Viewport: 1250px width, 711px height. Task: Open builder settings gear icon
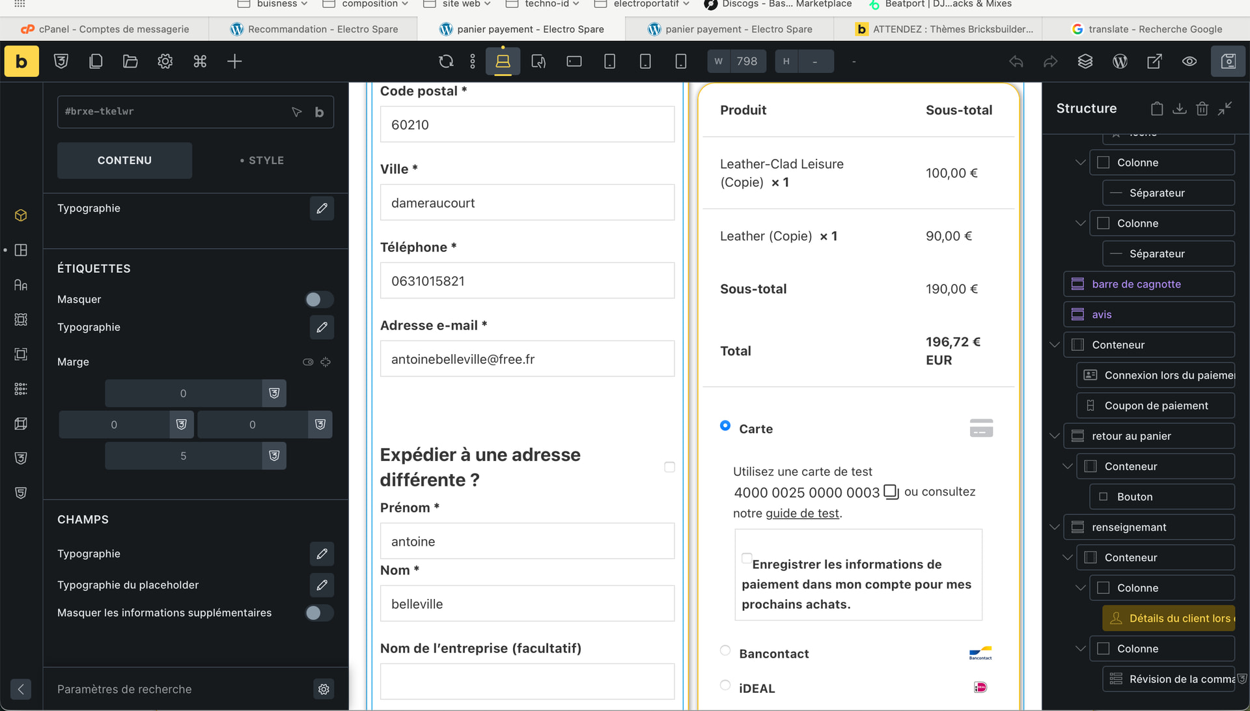tap(165, 61)
